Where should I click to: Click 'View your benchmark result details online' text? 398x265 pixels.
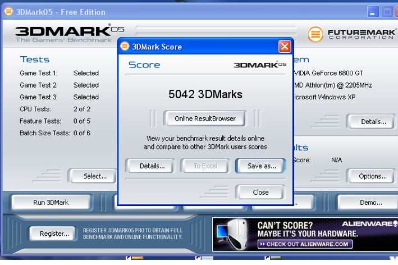(x=205, y=138)
